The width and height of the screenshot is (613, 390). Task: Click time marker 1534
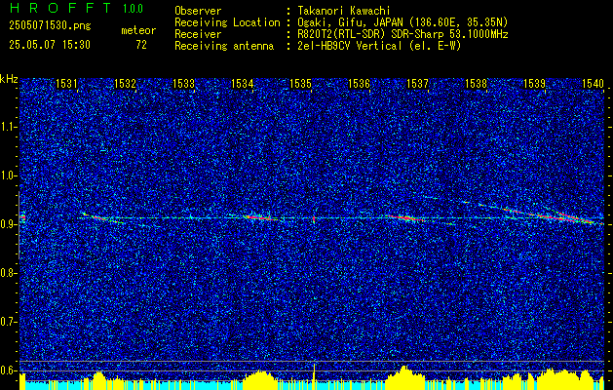[242, 83]
